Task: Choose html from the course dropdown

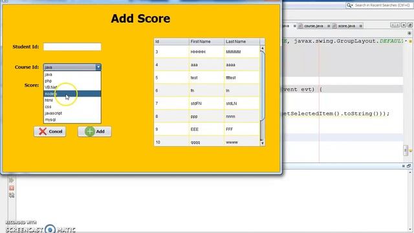Action: [72, 100]
